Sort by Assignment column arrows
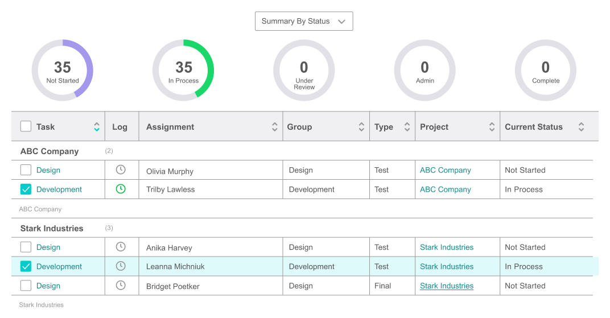The height and width of the screenshot is (318, 610). (x=275, y=127)
